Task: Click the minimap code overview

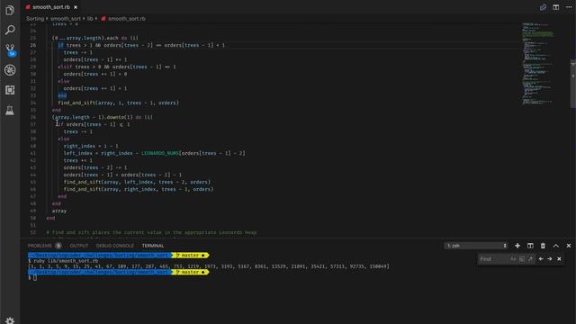Action: click(538, 64)
